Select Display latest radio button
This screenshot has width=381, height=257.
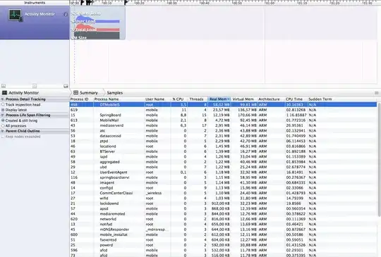point(3,110)
